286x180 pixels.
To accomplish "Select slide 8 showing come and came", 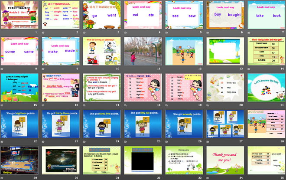I will tap(19, 51).
